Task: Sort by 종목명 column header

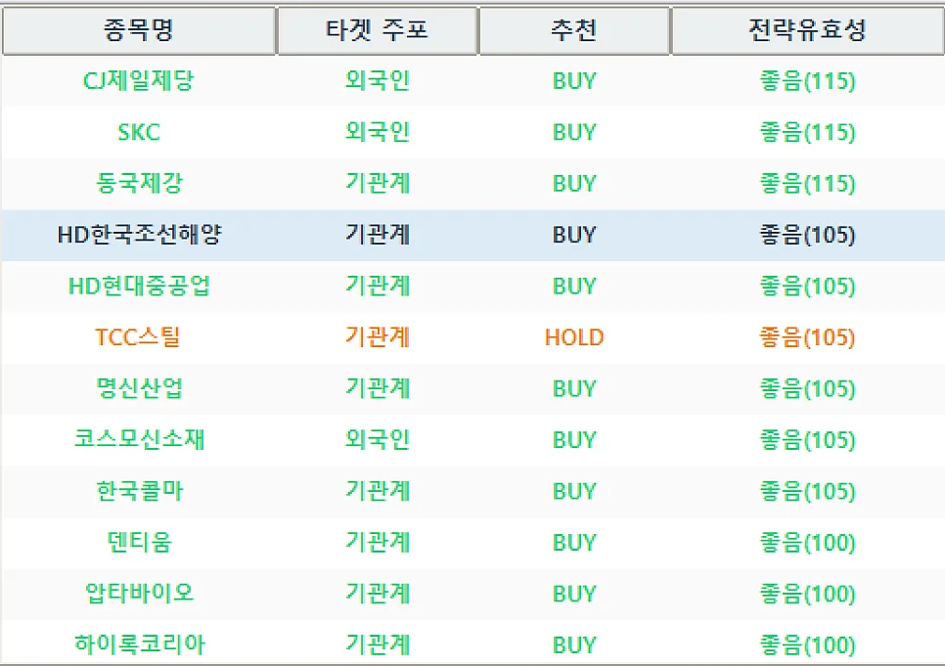Action: click(139, 29)
